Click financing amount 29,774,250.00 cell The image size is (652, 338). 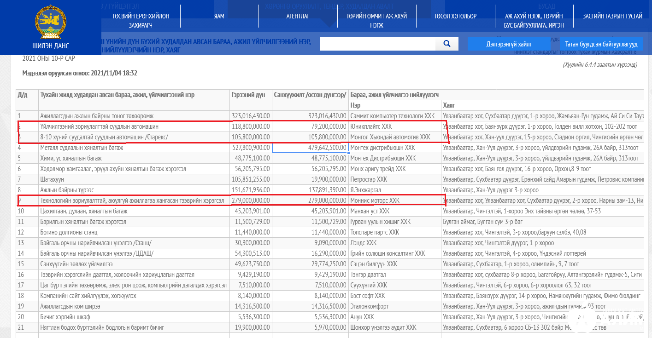pos(310,264)
